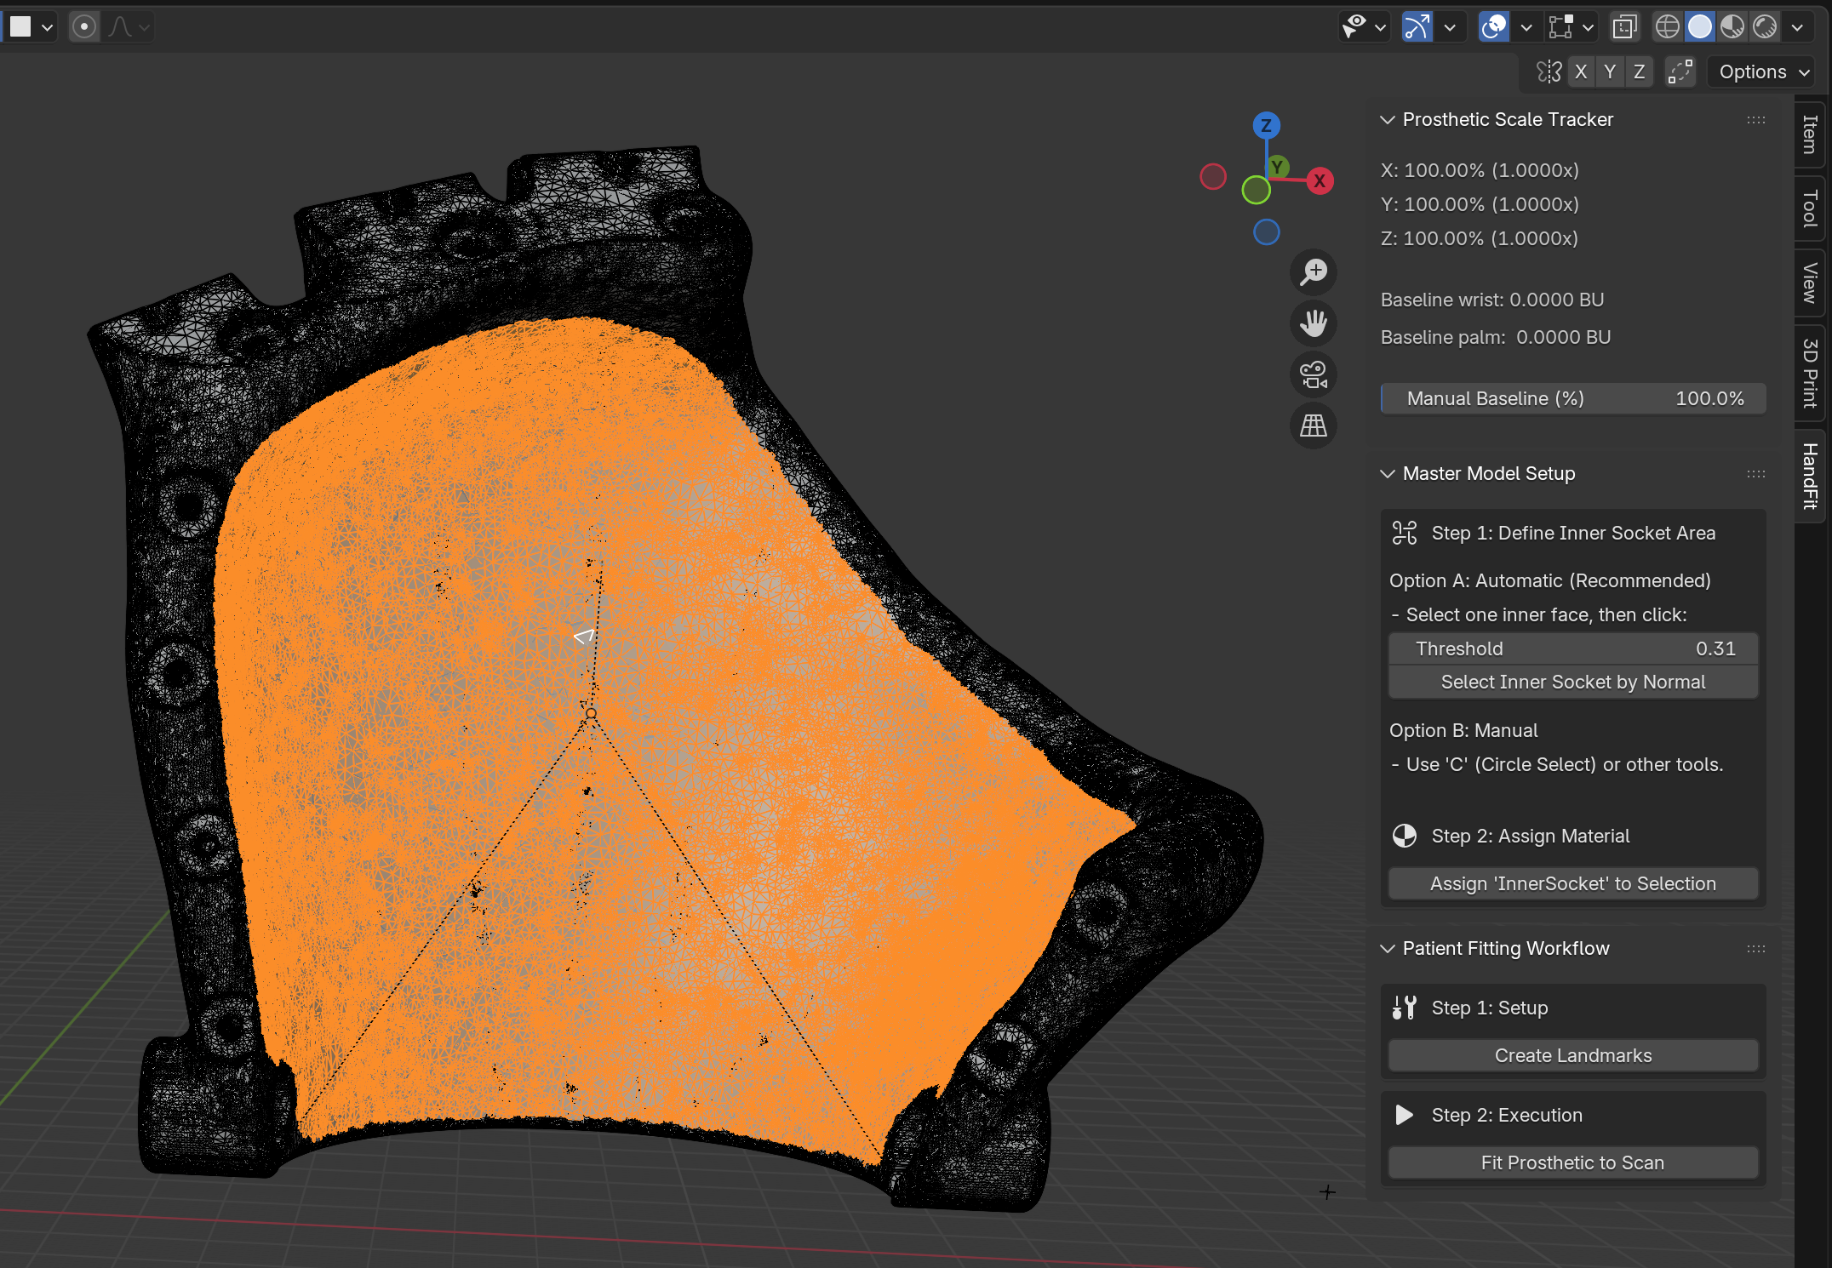Switch to Material Preview shading sphere
1832x1268 pixels.
1732,26
